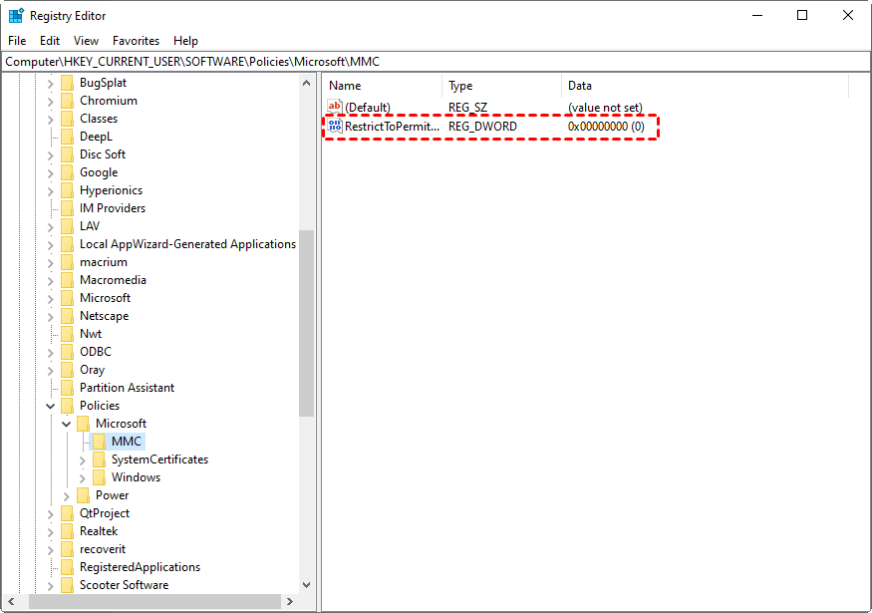Collapse the Policies tree node
The image size is (872, 613).
point(51,406)
